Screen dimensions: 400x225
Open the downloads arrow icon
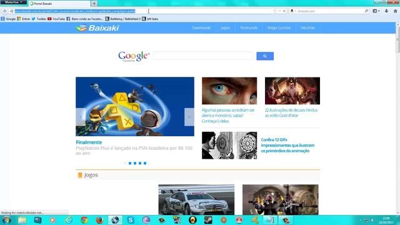click(386, 11)
